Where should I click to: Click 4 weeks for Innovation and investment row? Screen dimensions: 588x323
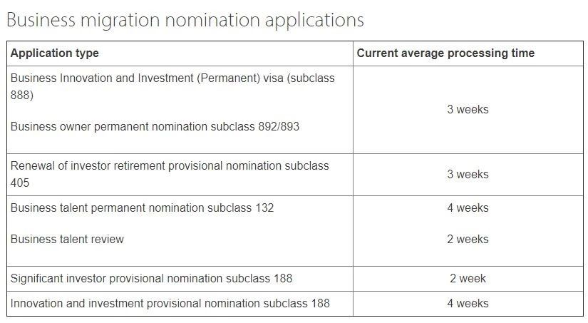pyautogui.click(x=468, y=304)
